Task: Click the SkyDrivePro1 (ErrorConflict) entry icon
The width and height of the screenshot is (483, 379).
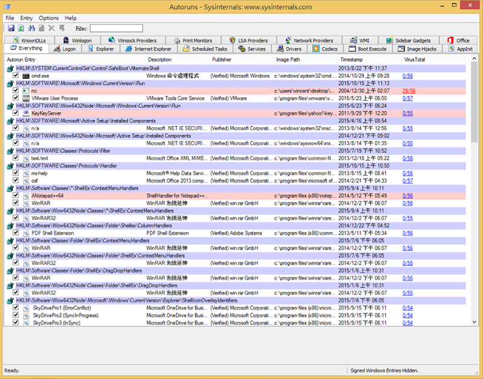Action: [x=26, y=308]
